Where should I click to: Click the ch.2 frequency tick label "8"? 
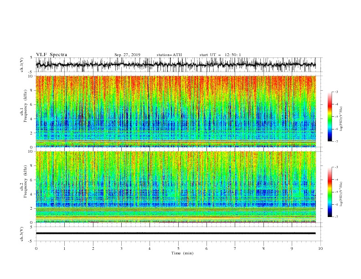[32, 166]
